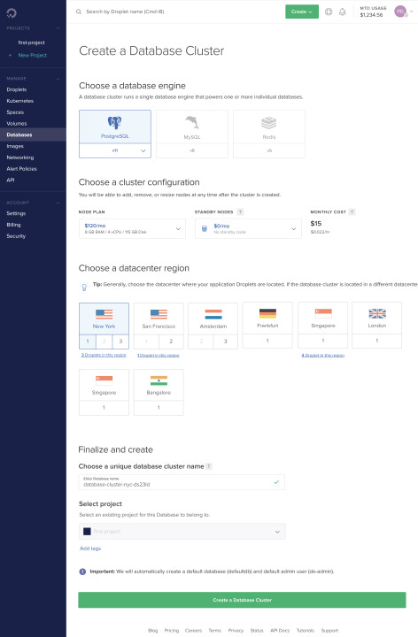Screen dimensions: 418x637
Task: Open the notifications bell
Action: click(343, 12)
